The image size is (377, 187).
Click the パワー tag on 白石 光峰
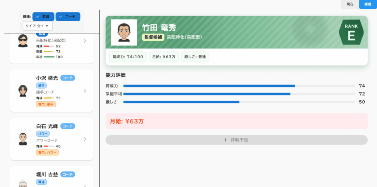click(x=43, y=134)
